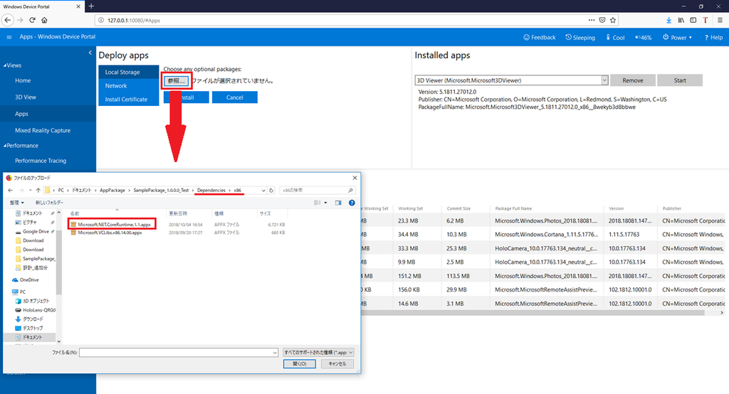This screenshot has width=729, height=394.
Task: Click the ファイル名 filename input field
Action: tap(179, 353)
